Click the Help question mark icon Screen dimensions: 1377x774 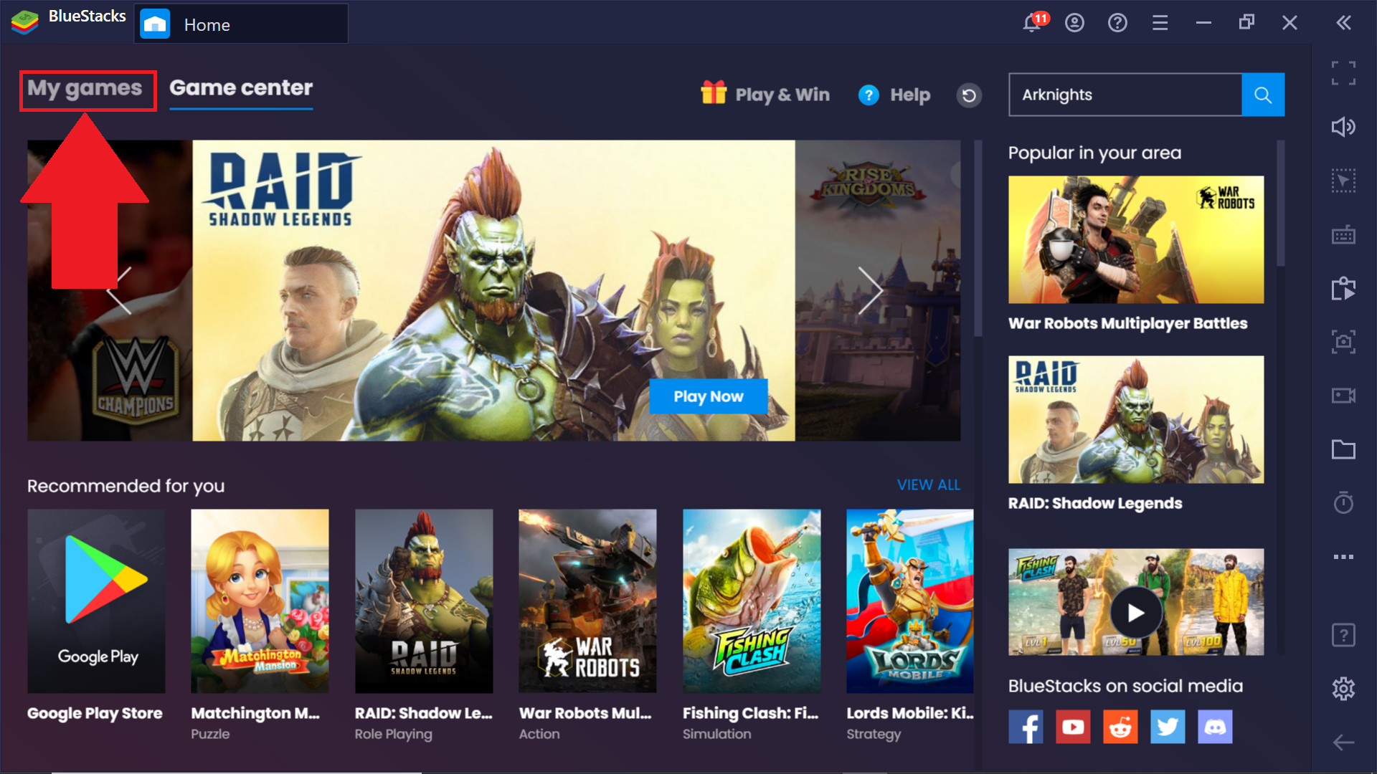[x=867, y=95]
